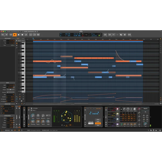Toggle the automation lane view icon
The width and height of the screenshot is (162, 162).
(38, 35)
